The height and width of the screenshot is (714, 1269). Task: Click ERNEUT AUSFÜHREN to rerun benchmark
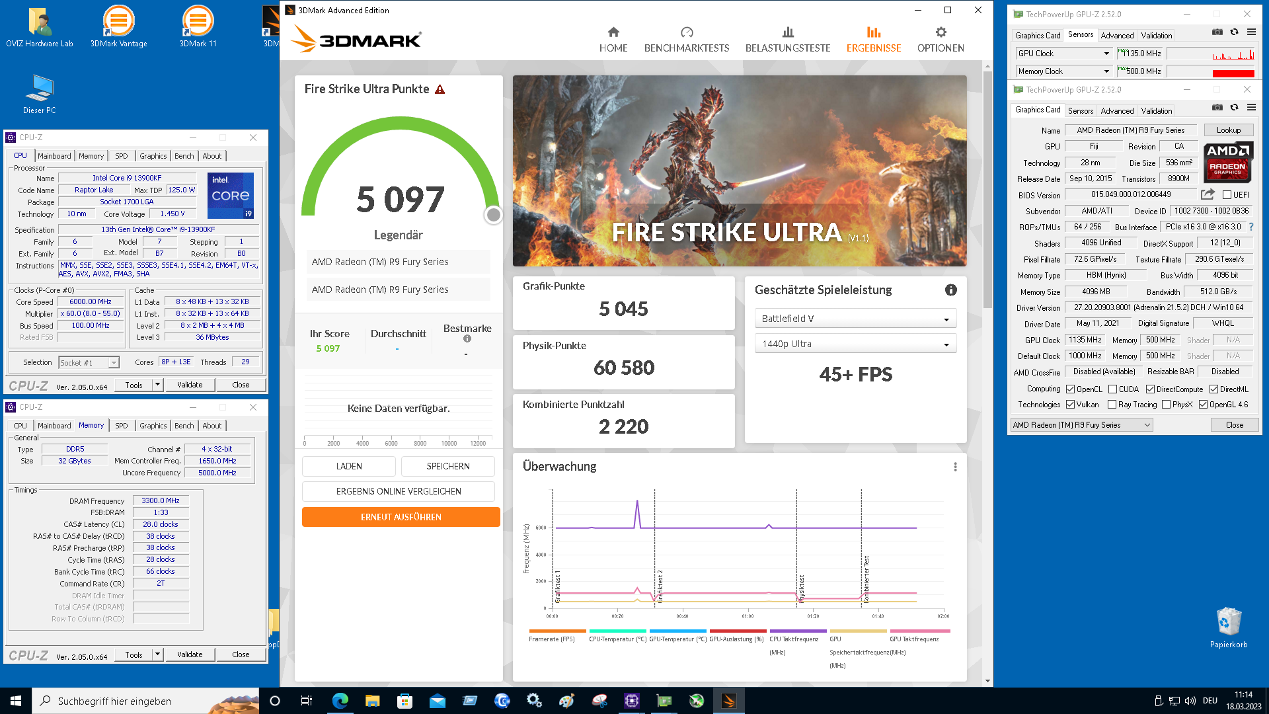point(401,517)
